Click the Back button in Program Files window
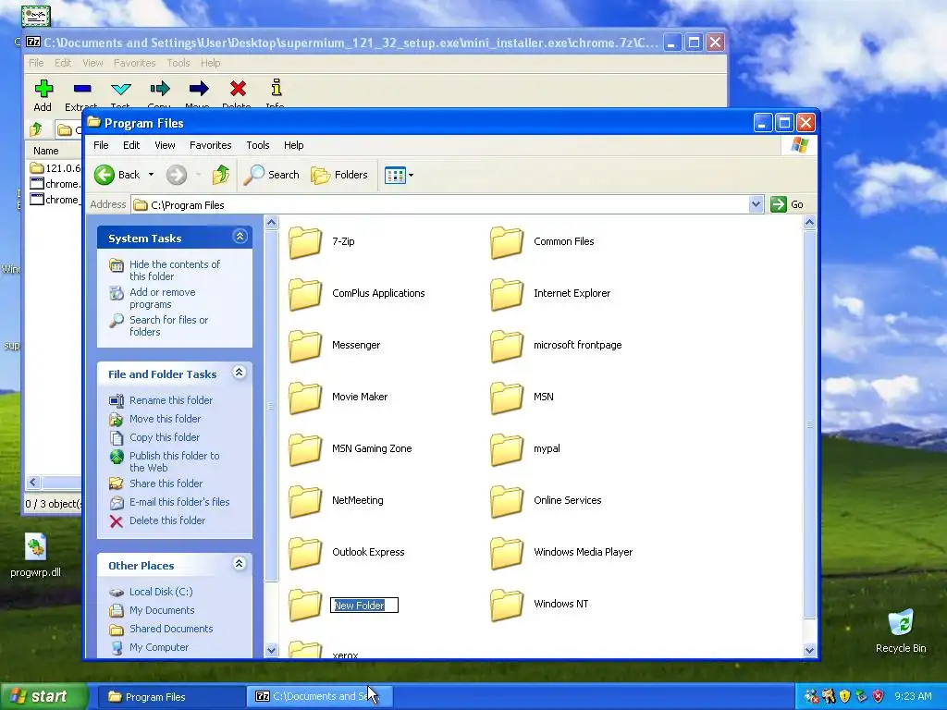The width and height of the screenshot is (947, 710). 117,175
